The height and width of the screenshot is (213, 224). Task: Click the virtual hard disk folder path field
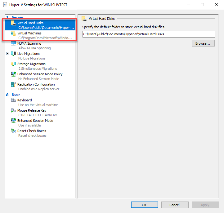149,34
